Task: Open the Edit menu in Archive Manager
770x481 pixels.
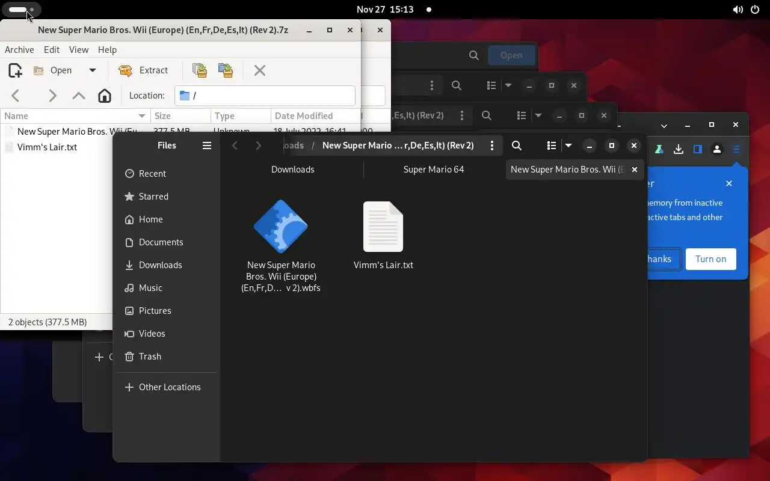Action: click(x=52, y=50)
